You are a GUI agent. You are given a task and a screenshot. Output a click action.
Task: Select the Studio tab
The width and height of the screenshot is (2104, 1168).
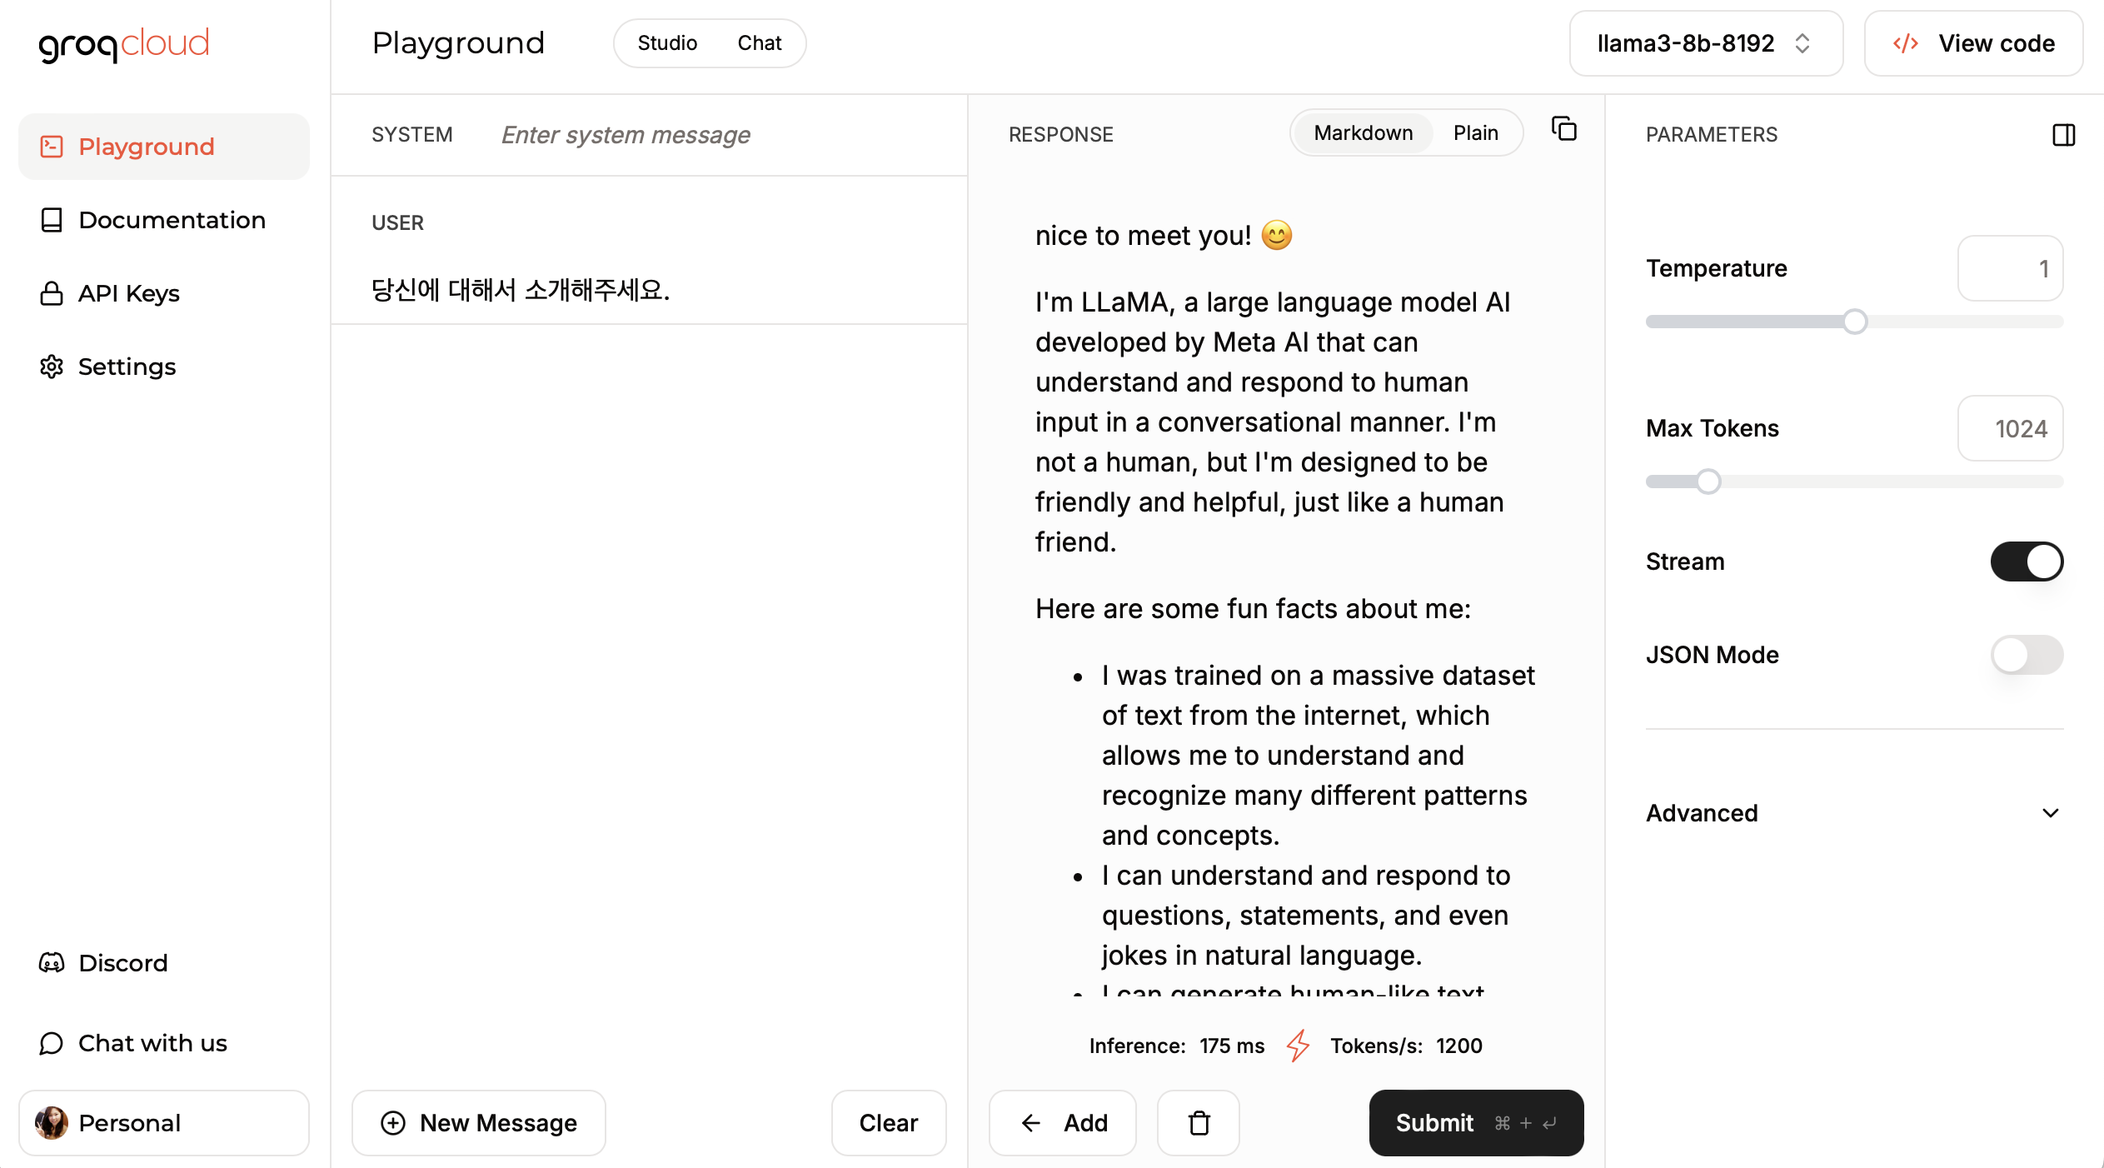(x=666, y=42)
